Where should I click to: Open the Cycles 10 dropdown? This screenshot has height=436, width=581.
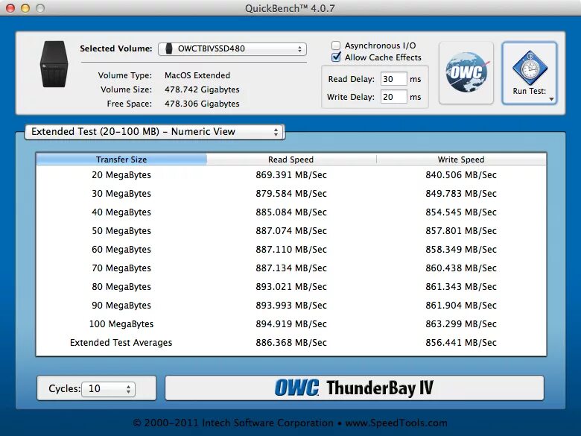coord(108,389)
